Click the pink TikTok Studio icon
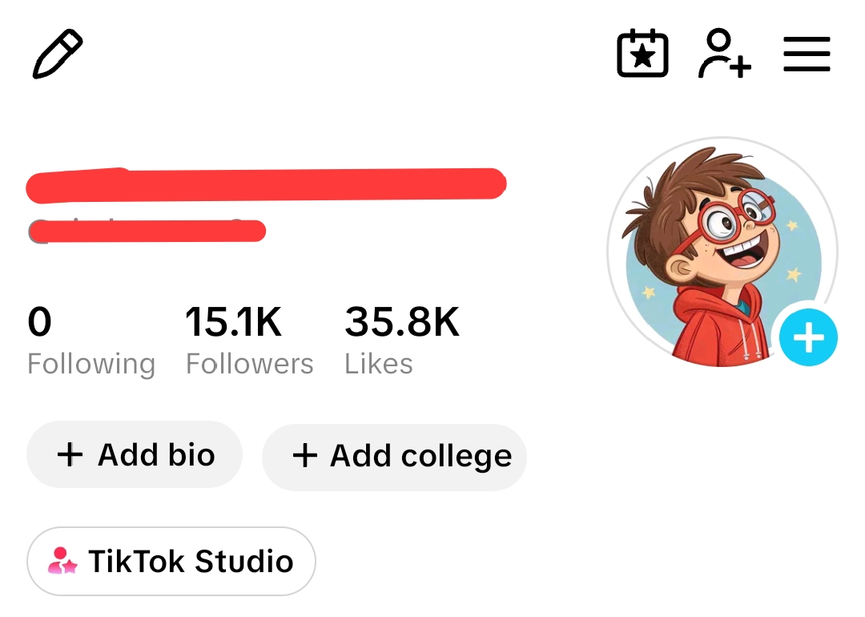 point(62,561)
